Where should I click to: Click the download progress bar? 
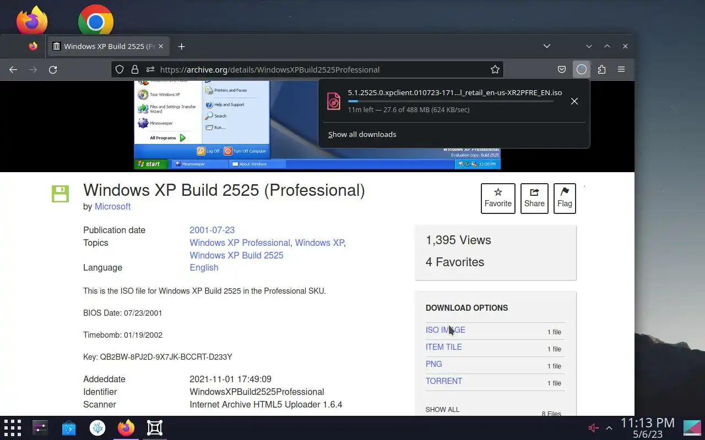click(x=451, y=101)
